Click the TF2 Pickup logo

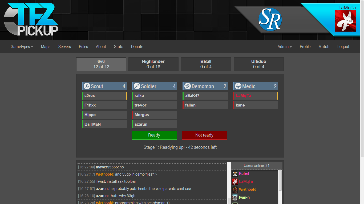tap(31, 19)
